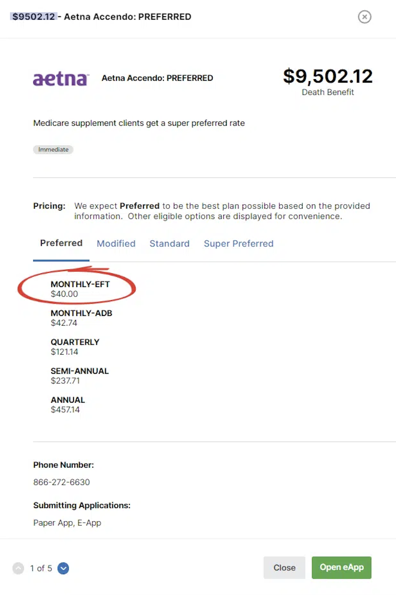
Task: Select the Preferred pricing tab
Action: [61, 243]
